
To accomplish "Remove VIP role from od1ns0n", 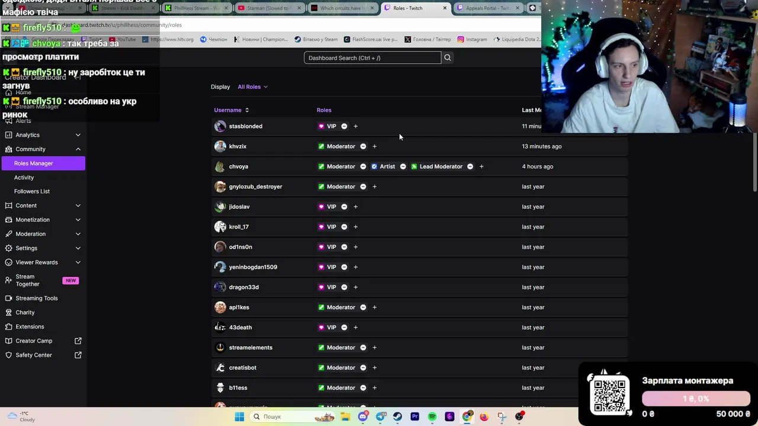I will (x=344, y=247).
